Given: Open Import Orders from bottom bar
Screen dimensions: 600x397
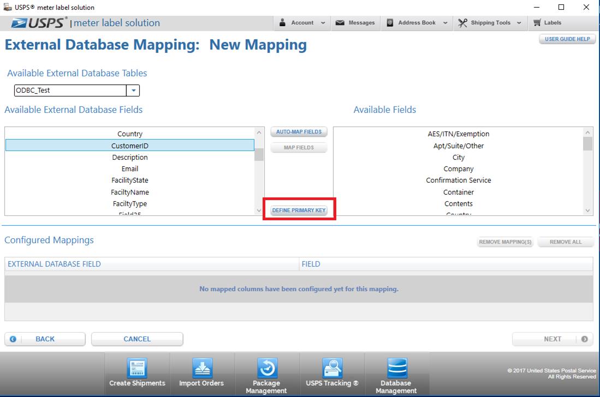Looking at the screenshot, I should click(201, 374).
